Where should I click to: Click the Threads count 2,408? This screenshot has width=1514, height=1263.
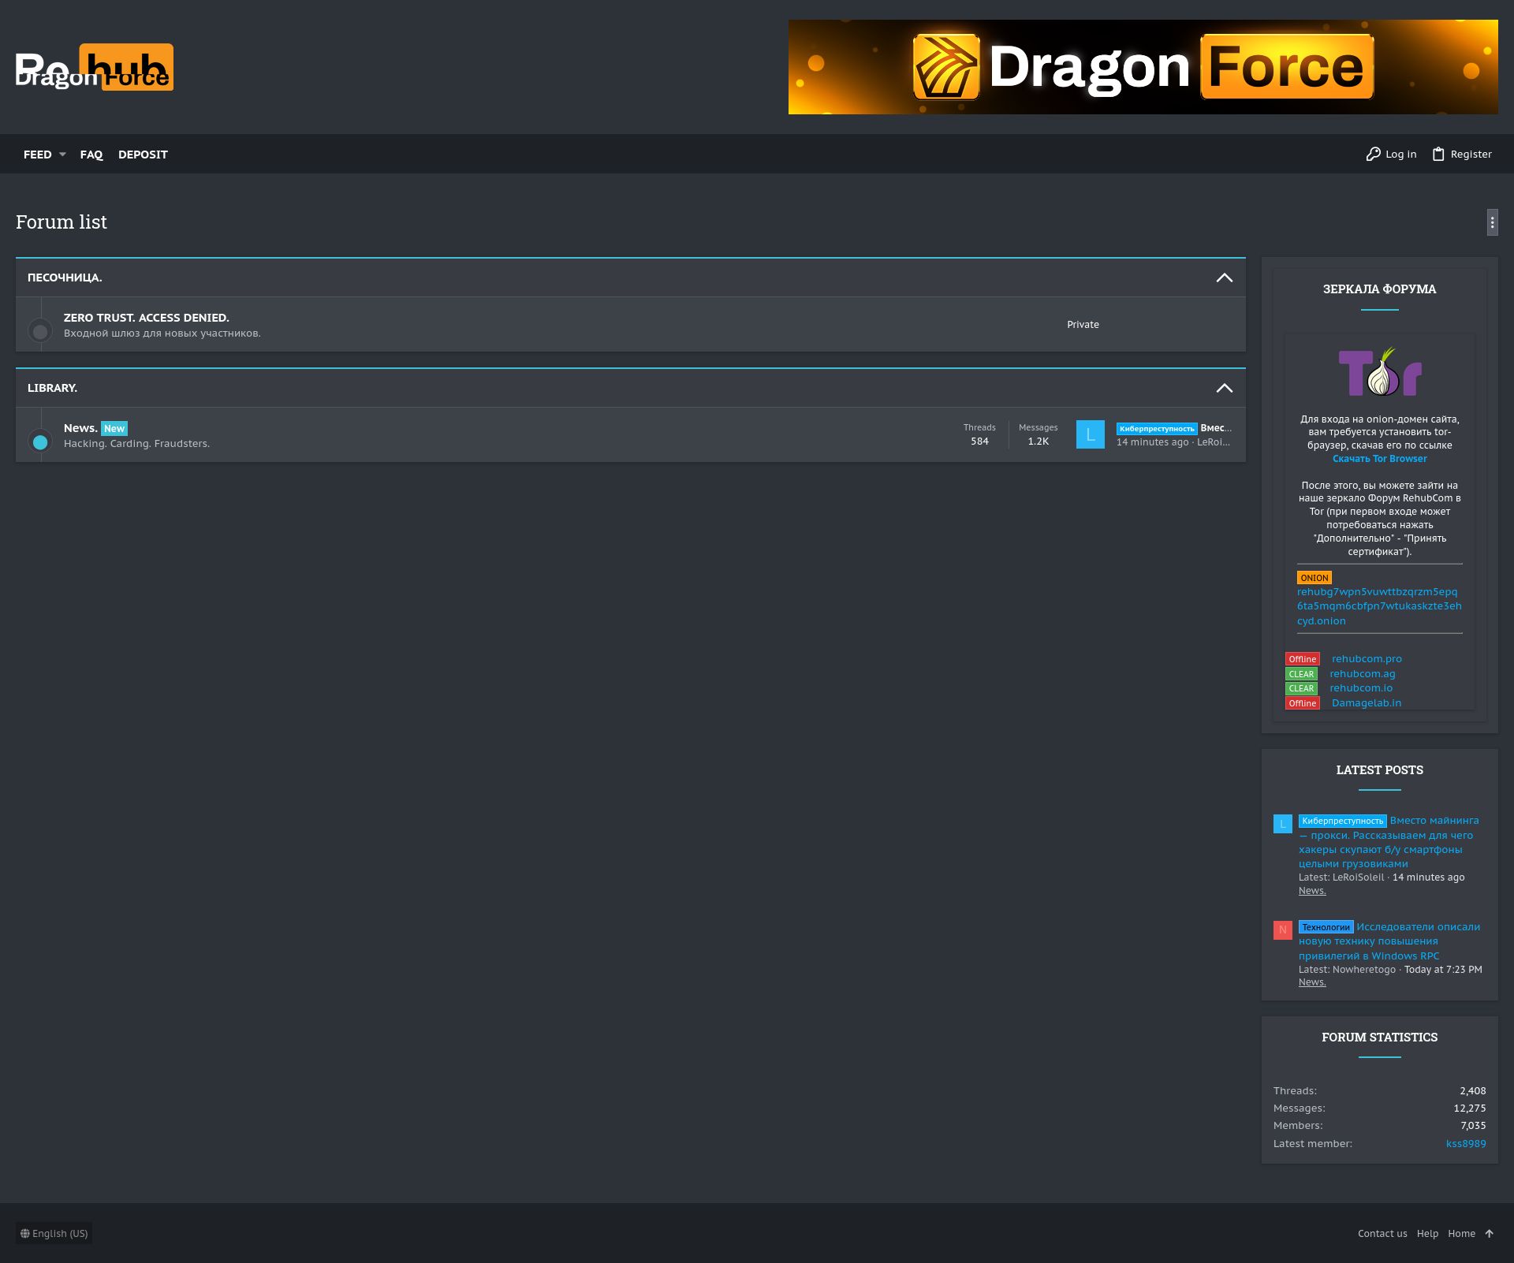[1472, 1091]
